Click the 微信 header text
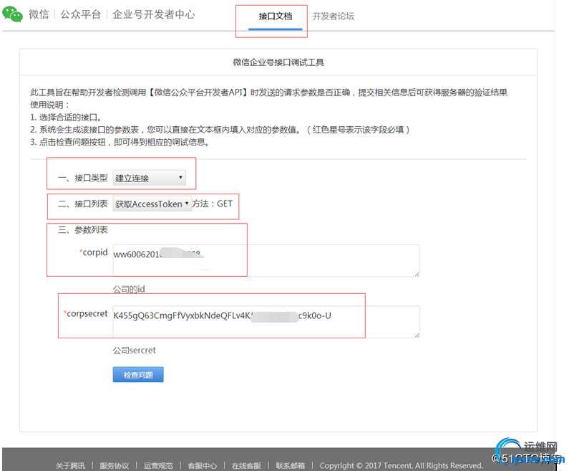Viewport: 569px width, 471px height. (x=39, y=14)
